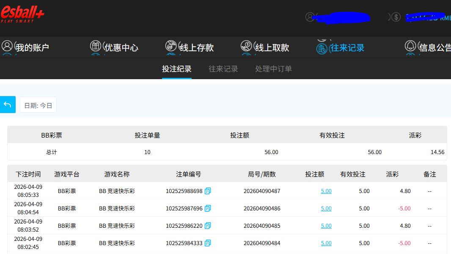Open the 我的账户 account icon
Viewport: 451px width, 254px height.
[7, 46]
